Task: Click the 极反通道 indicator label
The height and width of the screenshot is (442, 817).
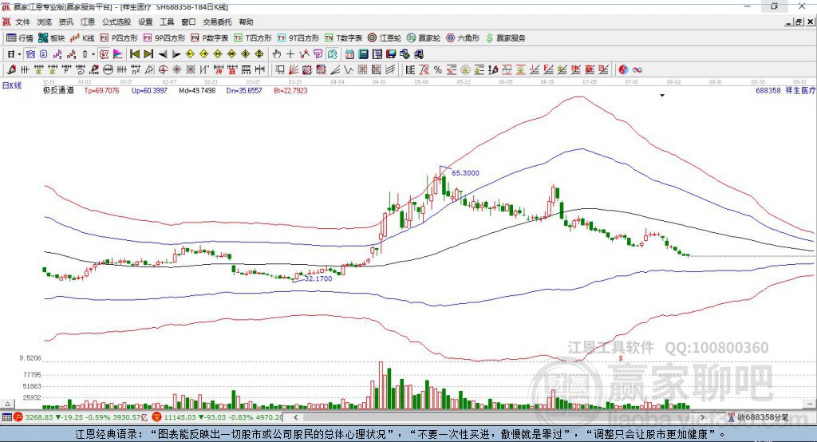Action: [58, 90]
